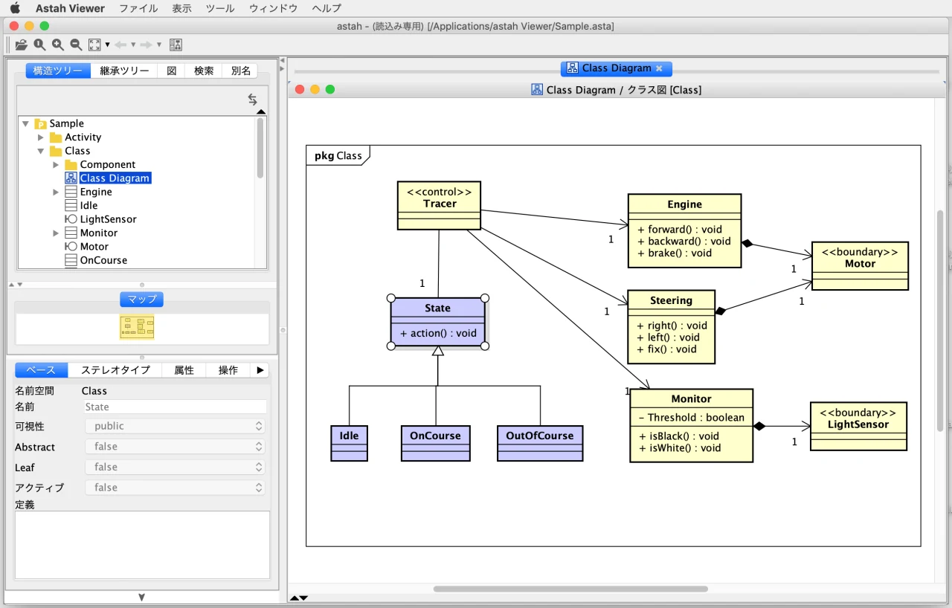This screenshot has height=608, width=952.
Task: Click the diagram icon in the Class Diagram tab
Action: pos(572,68)
